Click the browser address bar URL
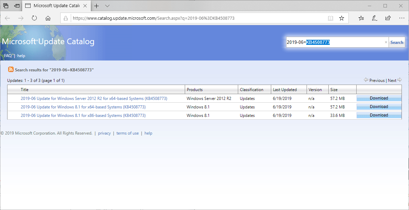Viewport: 409px width, 210px height. click(153, 18)
